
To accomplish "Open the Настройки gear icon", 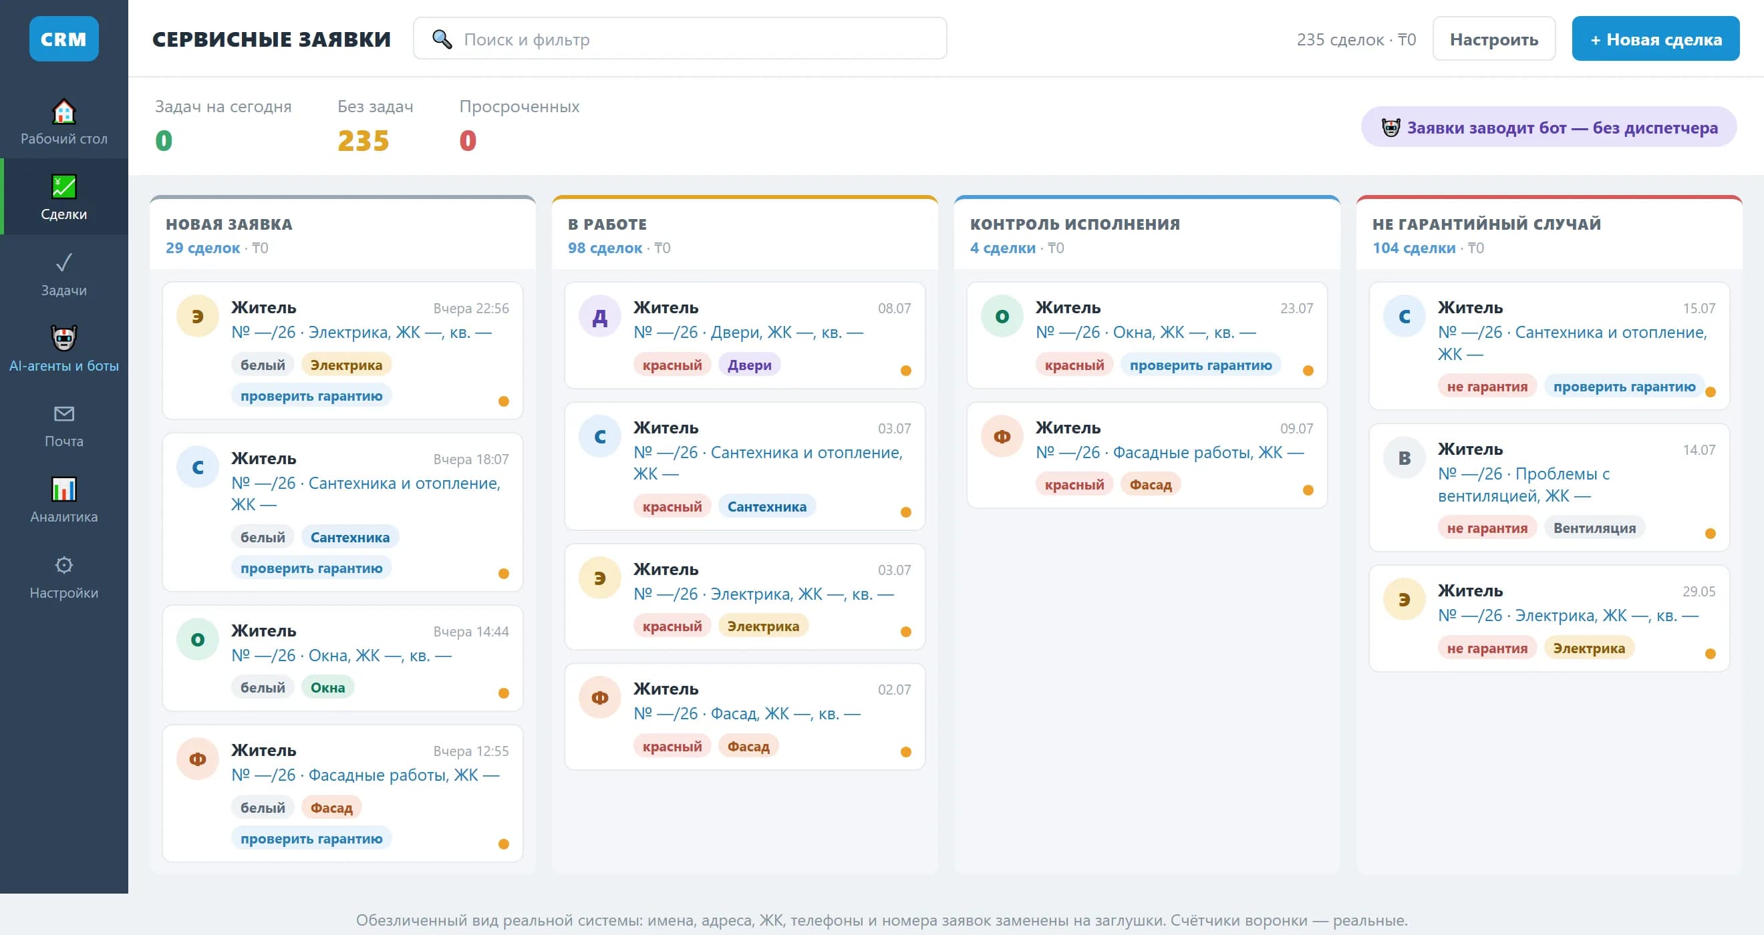I will tap(63, 565).
